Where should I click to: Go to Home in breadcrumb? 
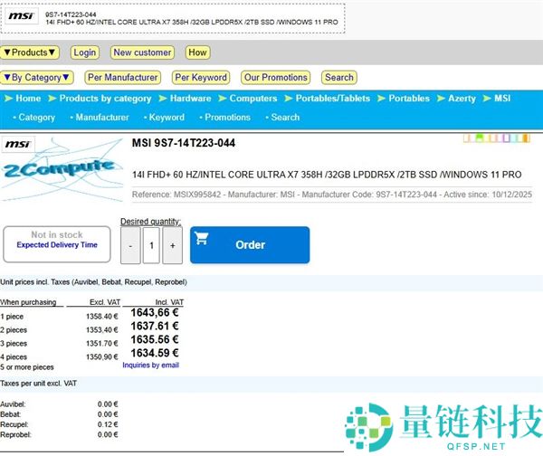28,99
